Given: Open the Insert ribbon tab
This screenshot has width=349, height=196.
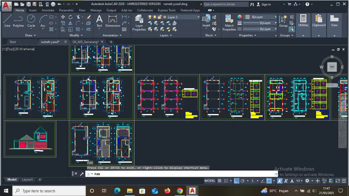Looking at the screenshot, I should point(33,10).
